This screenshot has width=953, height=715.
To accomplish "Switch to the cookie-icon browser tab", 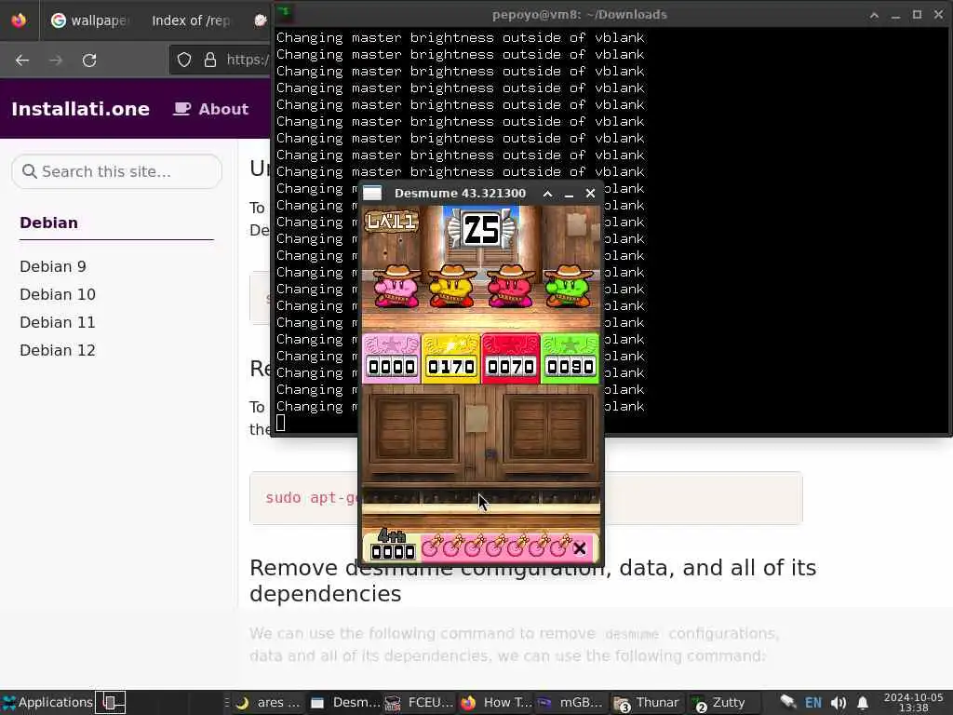I will 261,20.
